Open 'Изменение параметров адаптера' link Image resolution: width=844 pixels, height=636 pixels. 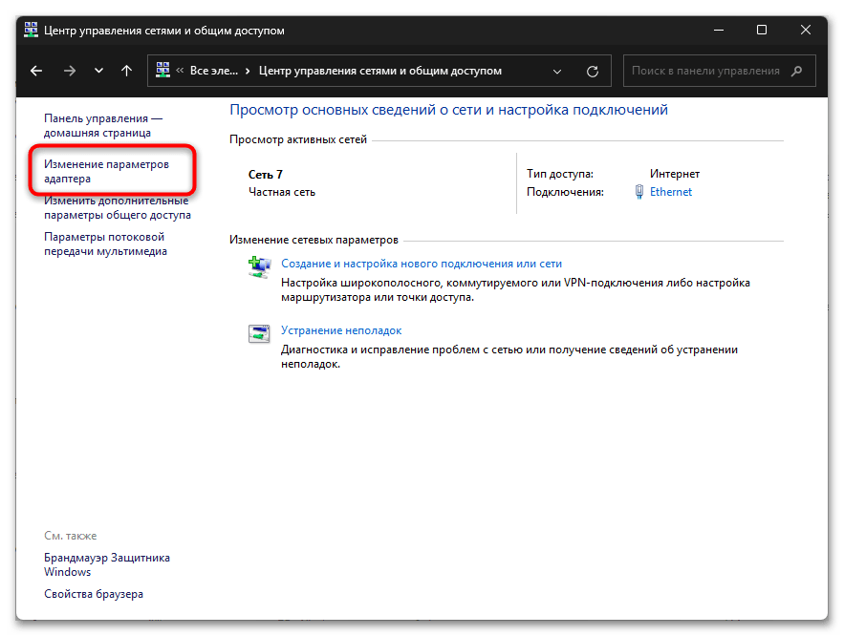[x=106, y=171]
